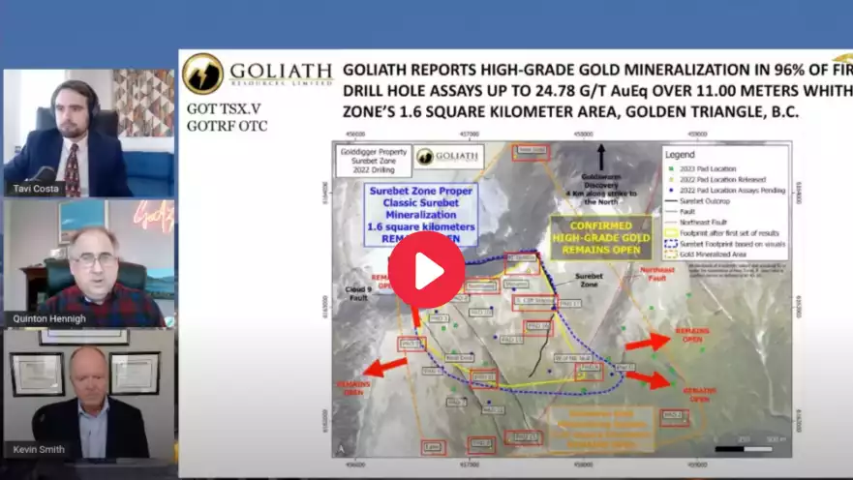This screenshot has height=480, width=853.
Task: Select Tavi Costa's webcam thumbnail
Action: tap(89, 133)
